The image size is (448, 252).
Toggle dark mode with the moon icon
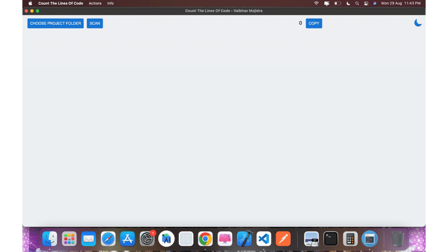click(418, 23)
